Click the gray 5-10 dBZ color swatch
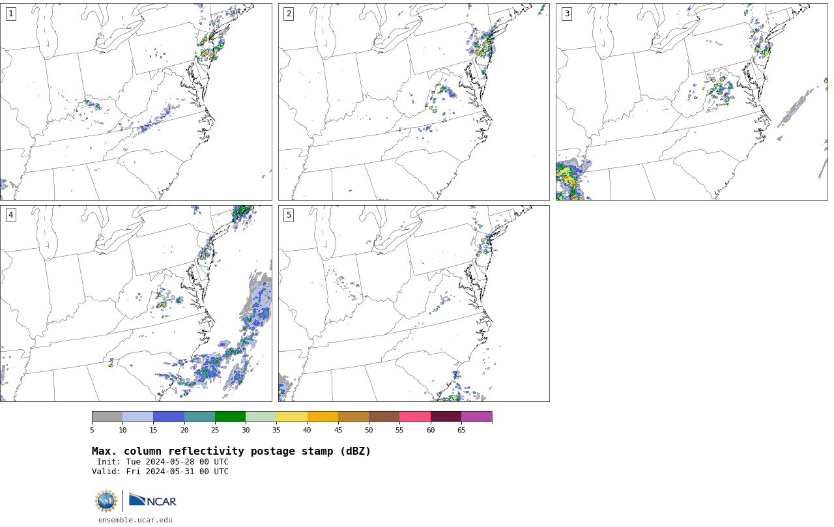Viewport: 834px width, 527px height. (x=107, y=417)
